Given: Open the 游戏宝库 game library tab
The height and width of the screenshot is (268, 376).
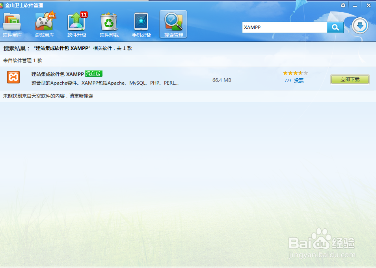Looking at the screenshot, I should tap(45, 25).
